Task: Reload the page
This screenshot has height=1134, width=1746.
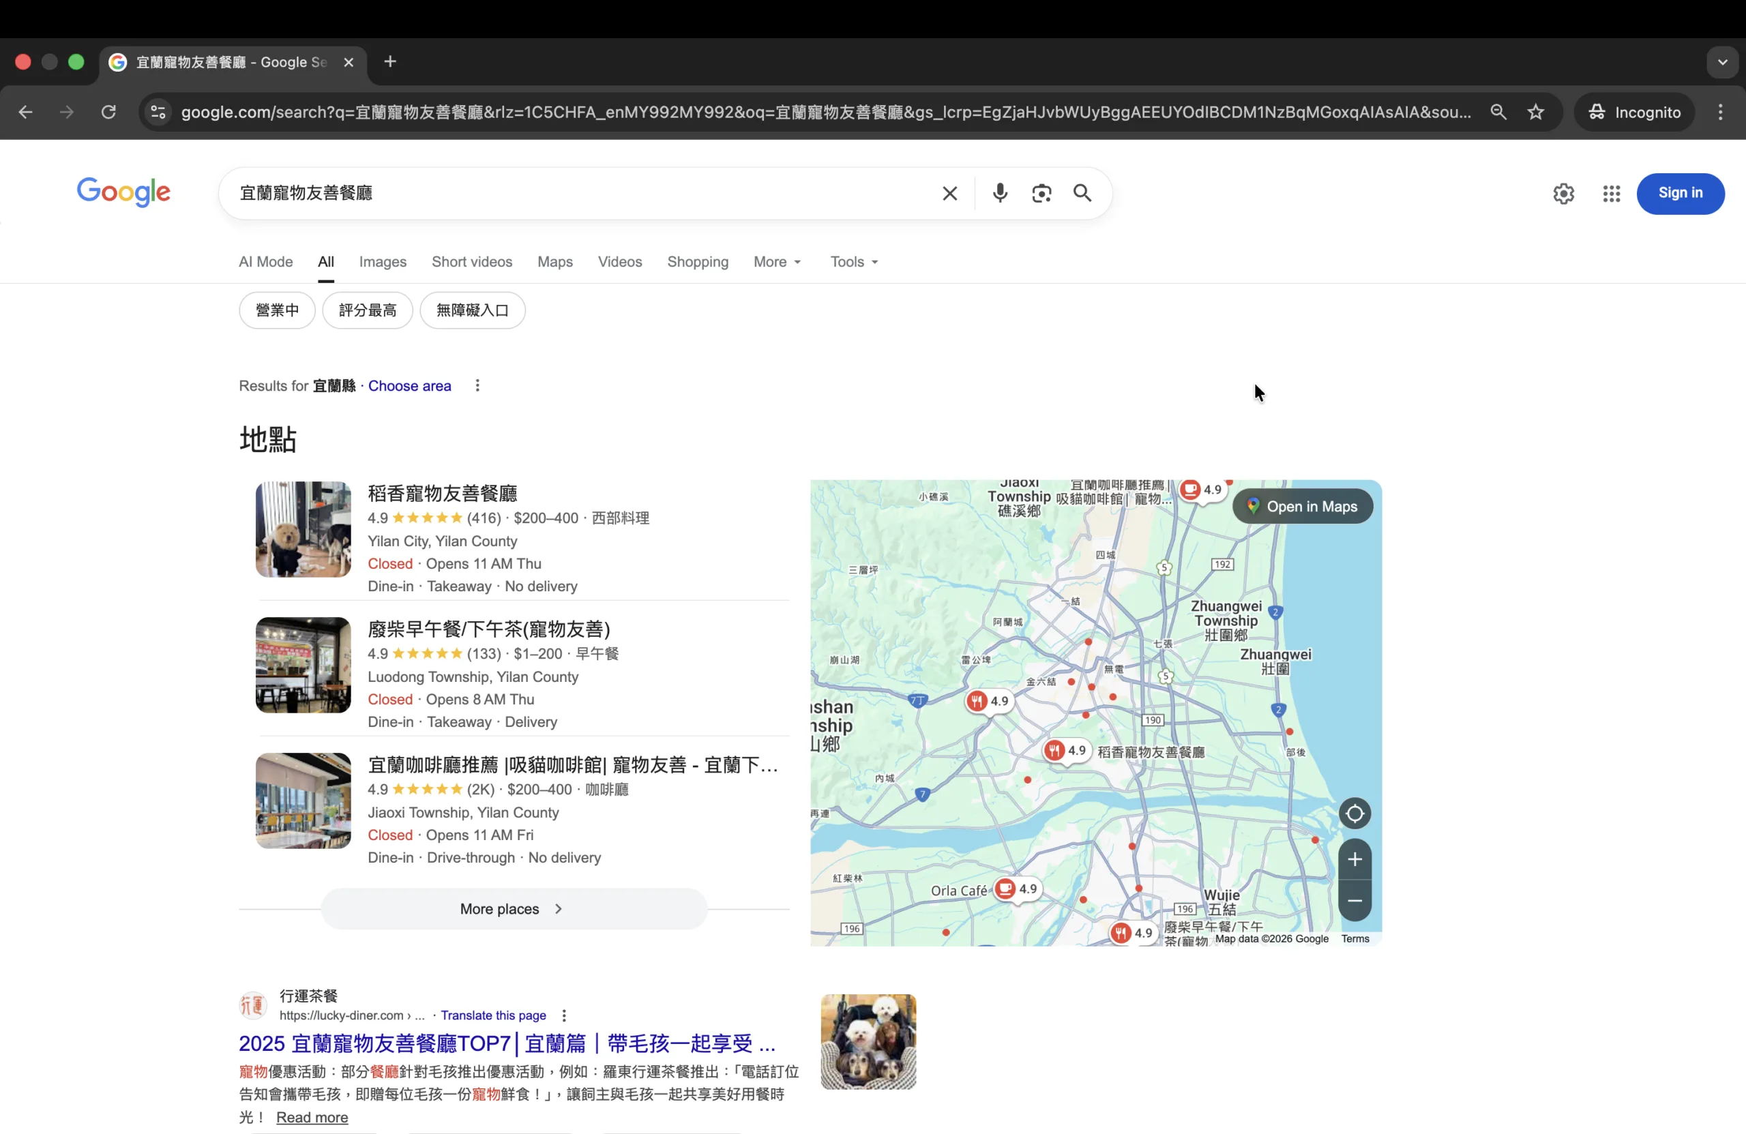Action: [108, 113]
